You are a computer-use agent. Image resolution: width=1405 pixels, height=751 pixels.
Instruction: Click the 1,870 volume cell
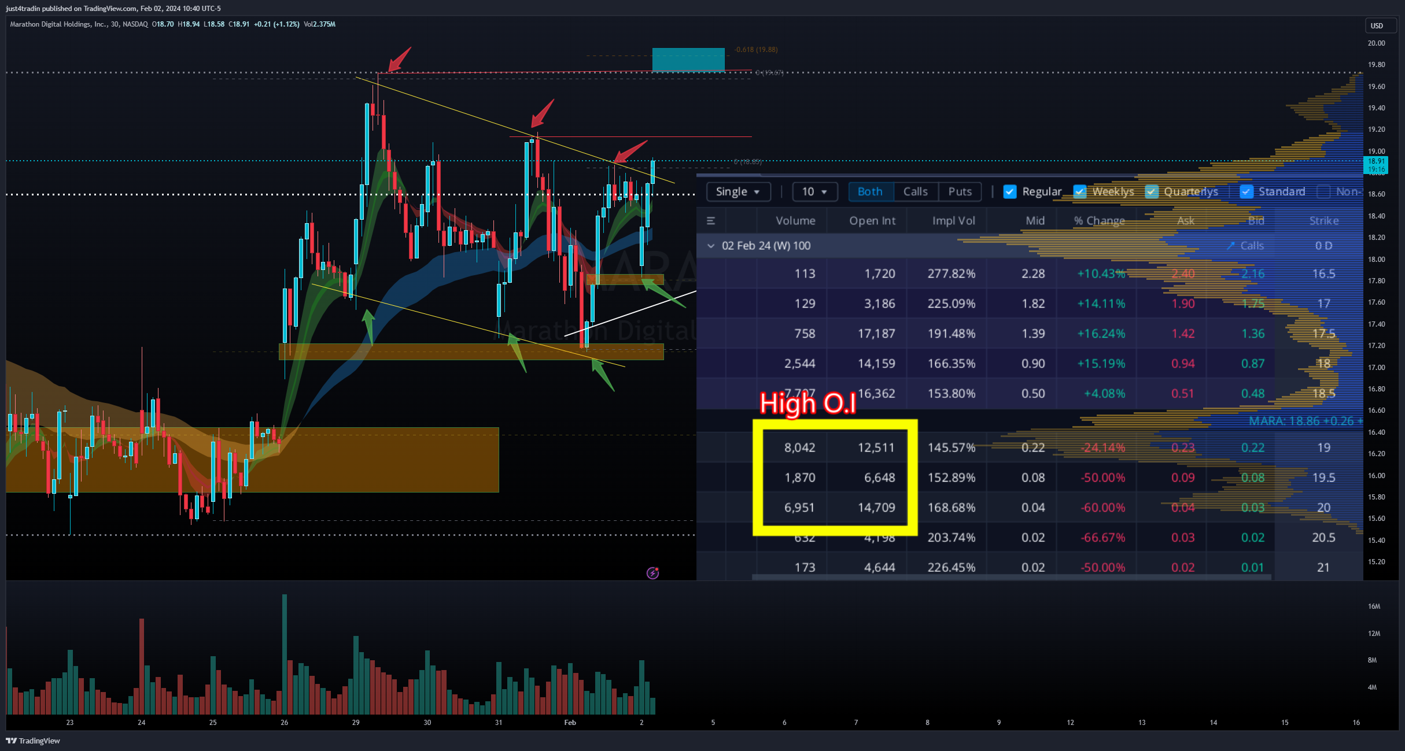(x=800, y=478)
